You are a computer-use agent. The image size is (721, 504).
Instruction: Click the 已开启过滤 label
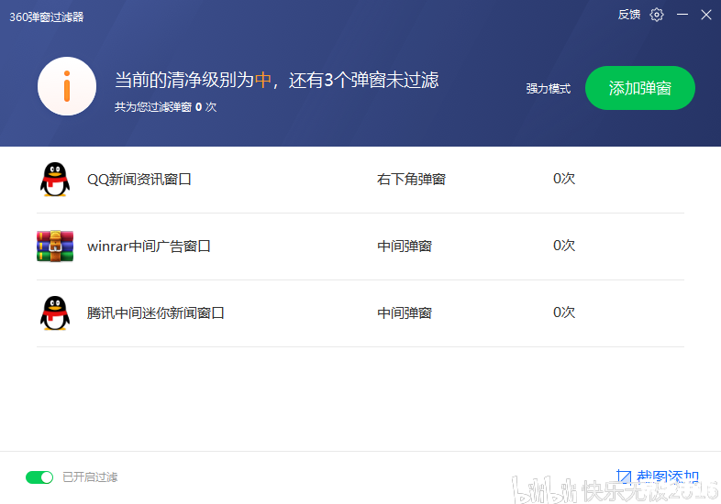(90, 477)
